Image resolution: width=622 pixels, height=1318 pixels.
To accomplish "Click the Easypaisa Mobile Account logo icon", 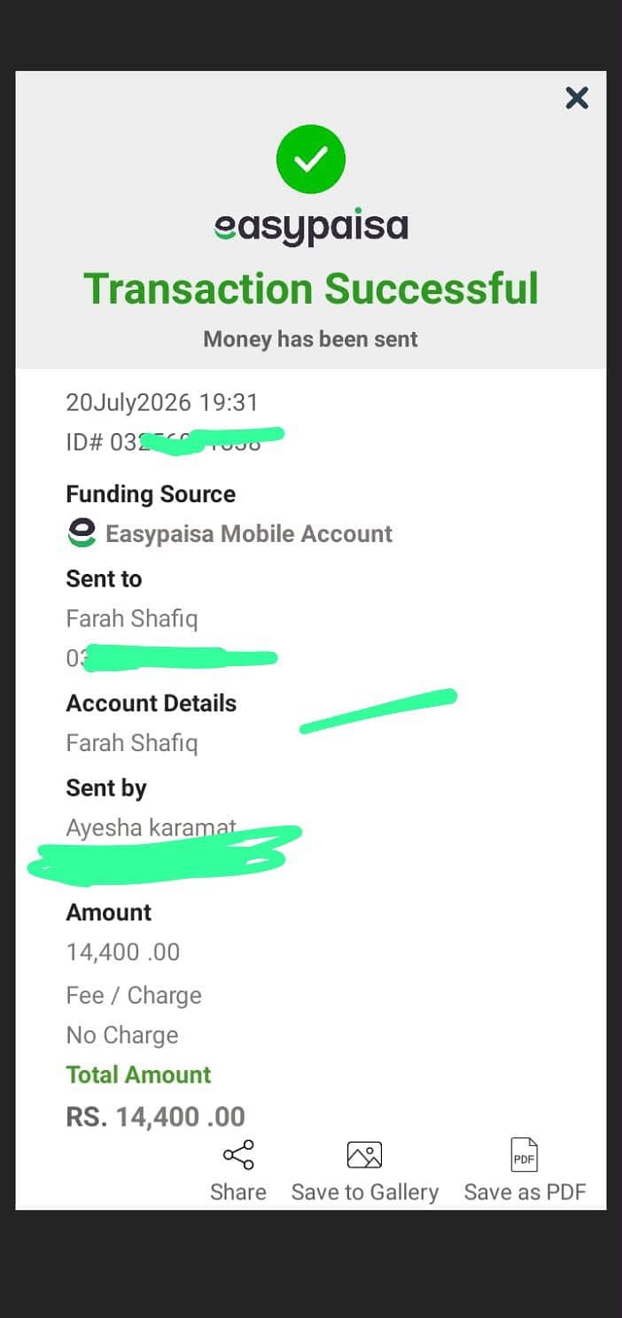I will click(82, 533).
